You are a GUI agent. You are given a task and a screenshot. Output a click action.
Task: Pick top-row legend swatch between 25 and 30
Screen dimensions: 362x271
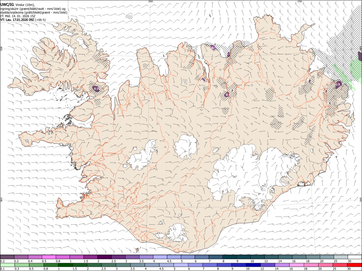pyautogui.click(x=341, y=257)
